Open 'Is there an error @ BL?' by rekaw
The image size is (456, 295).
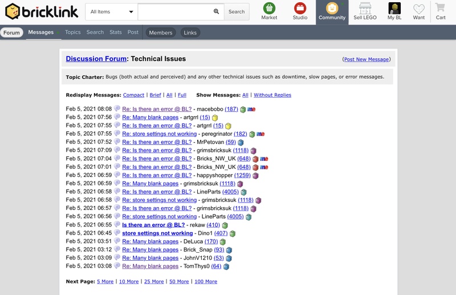(x=153, y=225)
